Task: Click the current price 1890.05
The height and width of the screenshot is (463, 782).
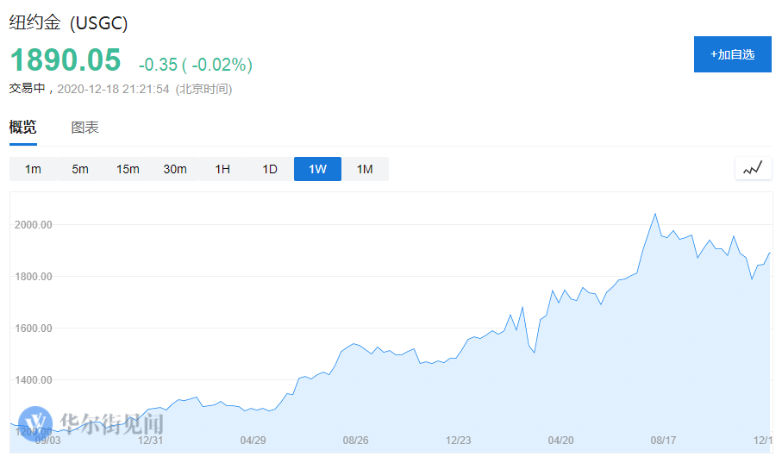Action: pyautogui.click(x=66, y=60)
